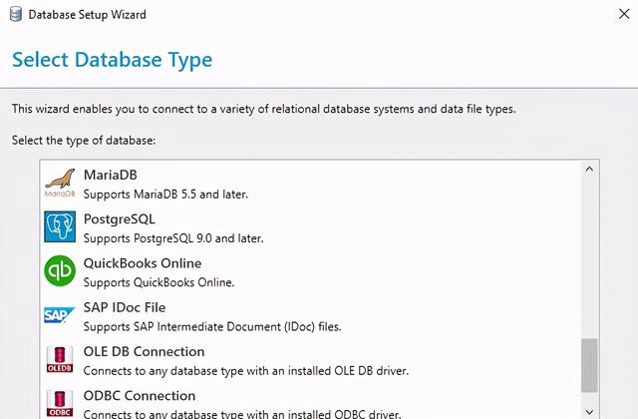Click the list's scroll down arrow
The width and height of the screenshot is (638, 419).
click(x=589, y=412)
